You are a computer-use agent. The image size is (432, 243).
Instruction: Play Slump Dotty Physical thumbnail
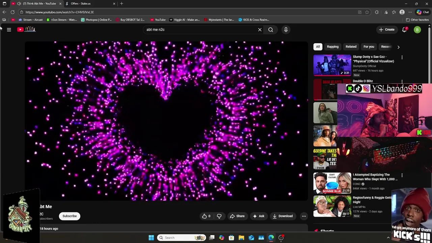point(332,65)
